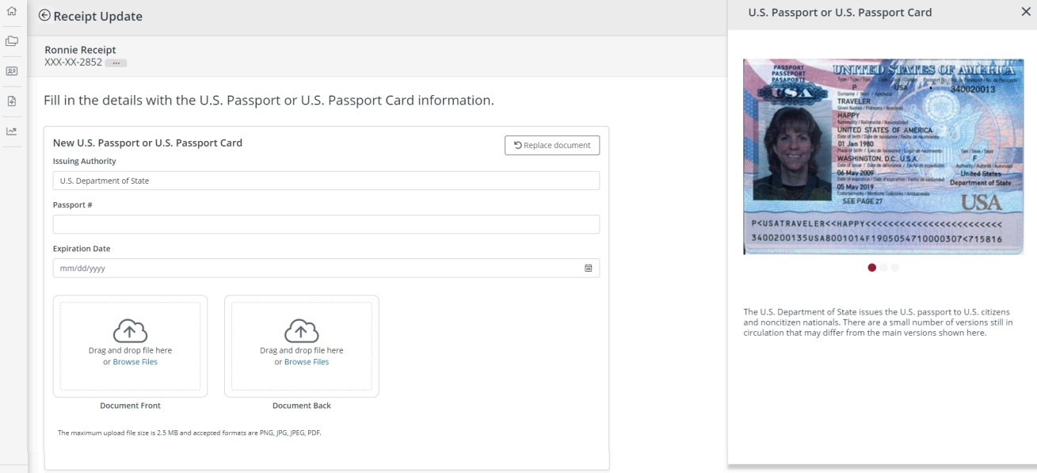
Task: Open the analytics chart sidebar icon
Action: pyautogui.click(x=11, y=131)
